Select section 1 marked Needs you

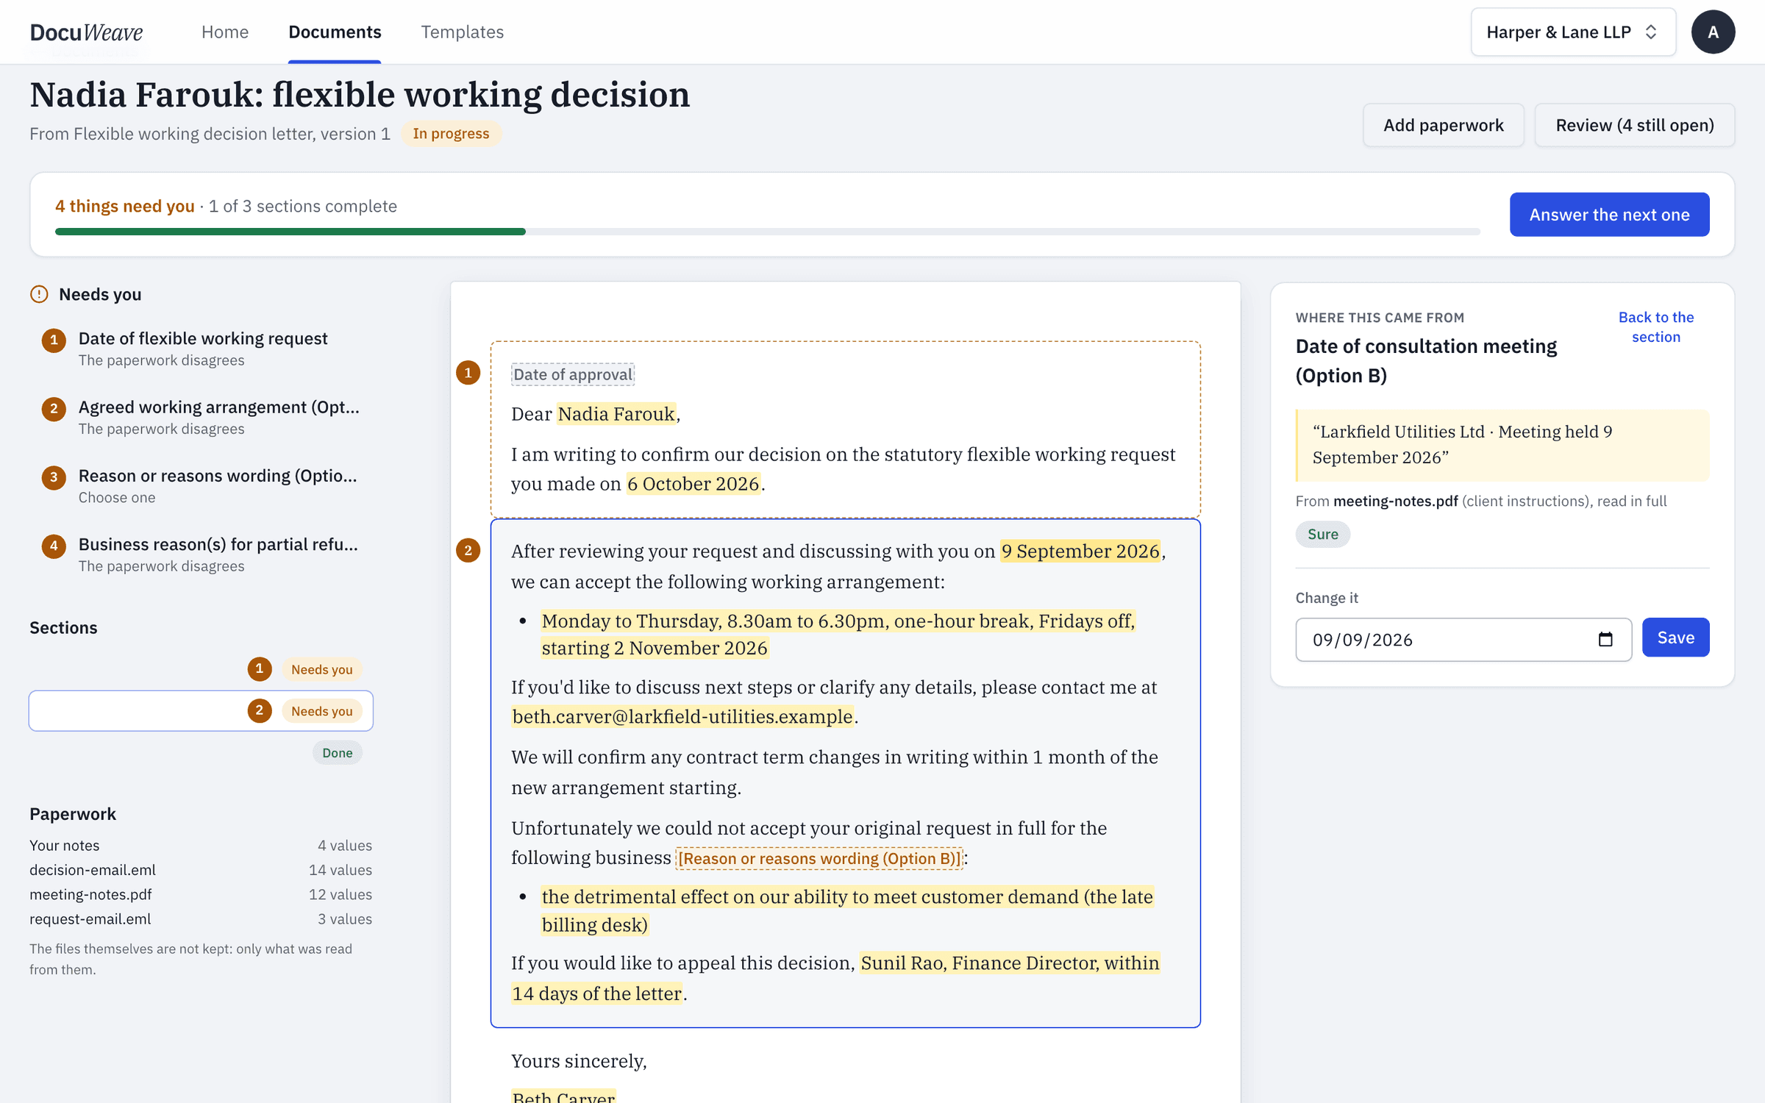click(201, 669)
